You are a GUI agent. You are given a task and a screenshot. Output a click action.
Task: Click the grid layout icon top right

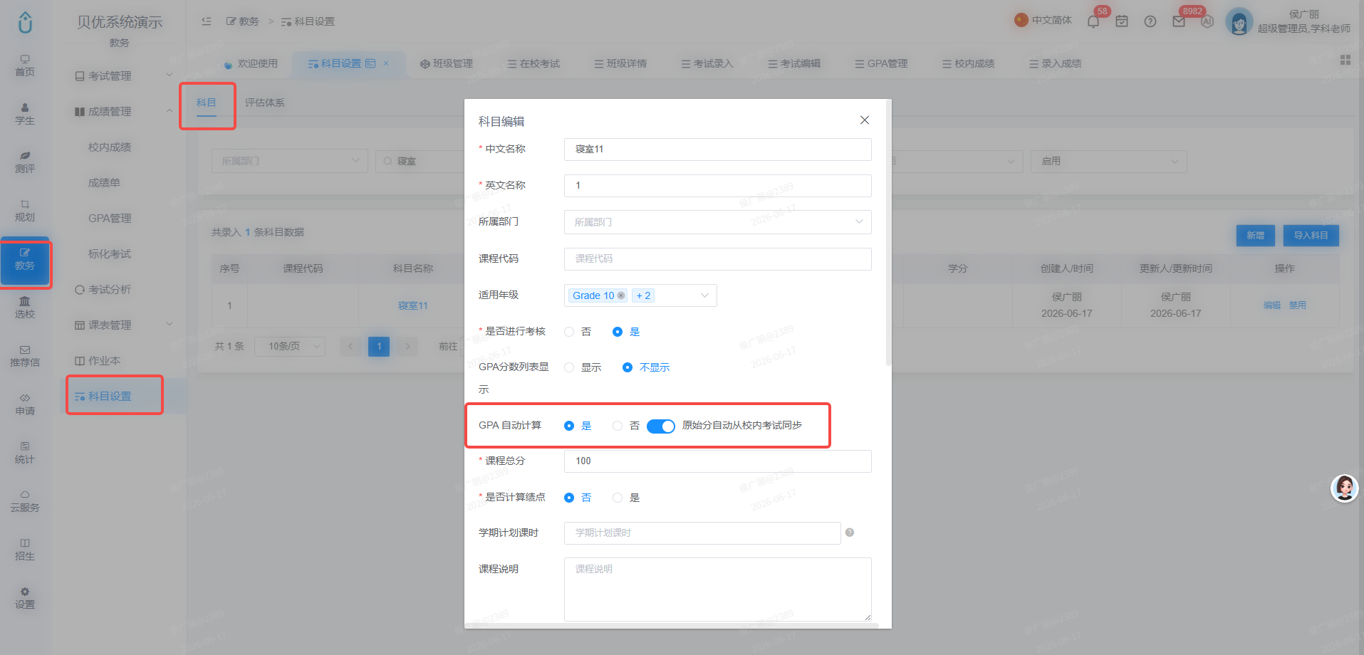pyautogui.click(x=1345, y=60)
